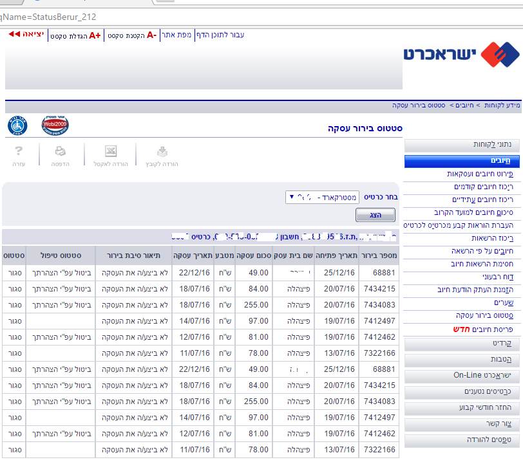The width and height of the screenshot is (523, 462).
Task: Click the תאריך פתיחה column header
Action: point(337,255)
